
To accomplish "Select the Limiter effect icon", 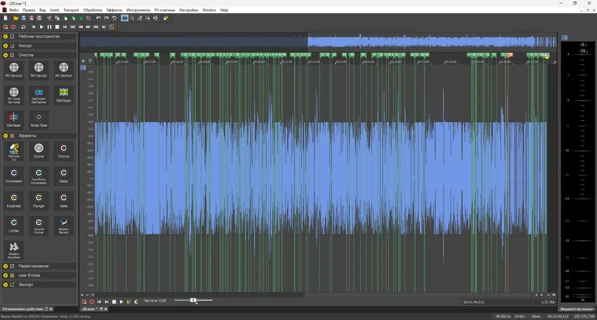I will pos(14,225).
